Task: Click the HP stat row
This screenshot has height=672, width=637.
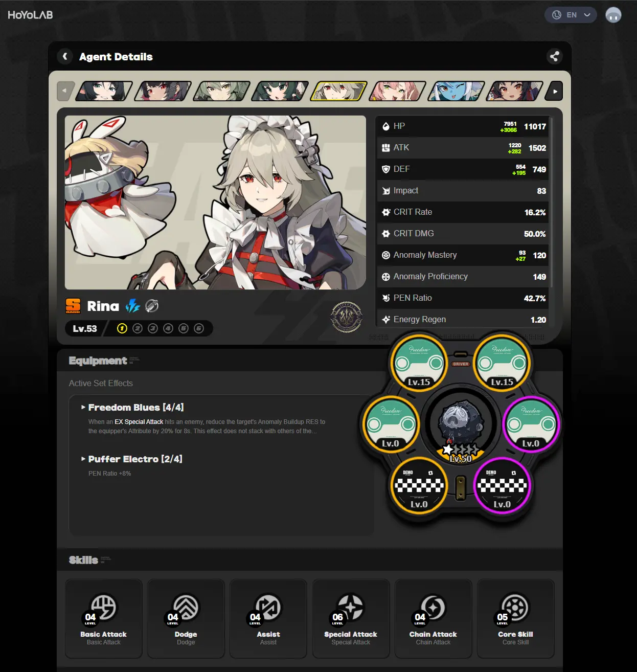Action: point(463,126)
